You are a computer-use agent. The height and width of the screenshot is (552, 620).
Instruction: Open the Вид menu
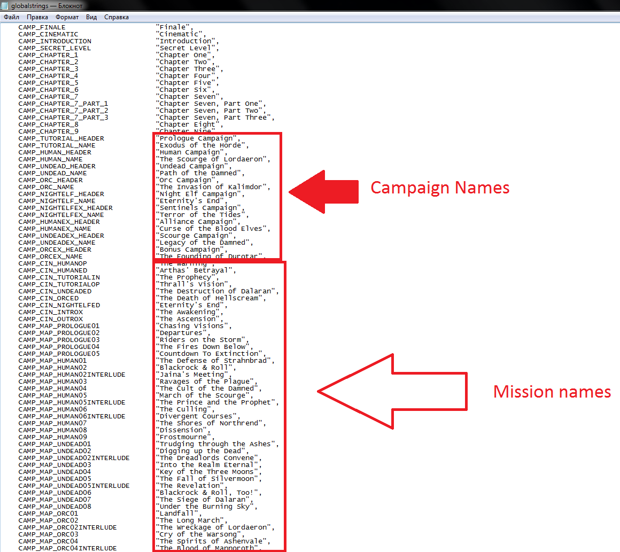click(91, 17)
